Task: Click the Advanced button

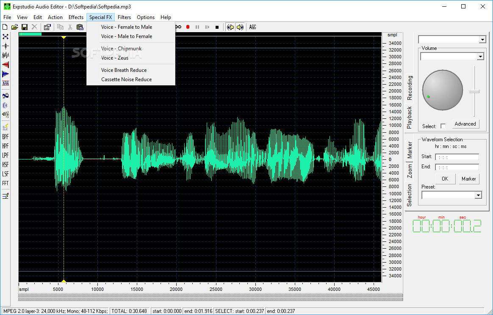Action: 465,124
